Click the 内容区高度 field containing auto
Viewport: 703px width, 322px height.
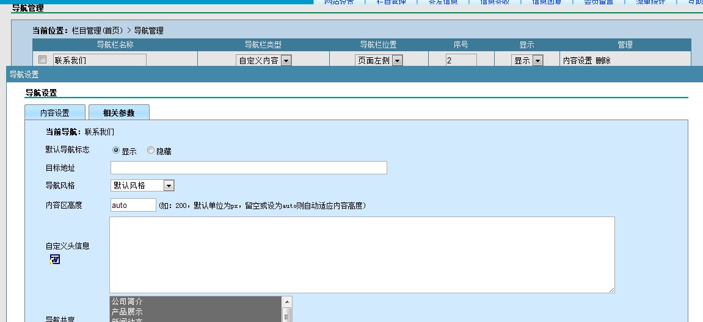point(133,205)
